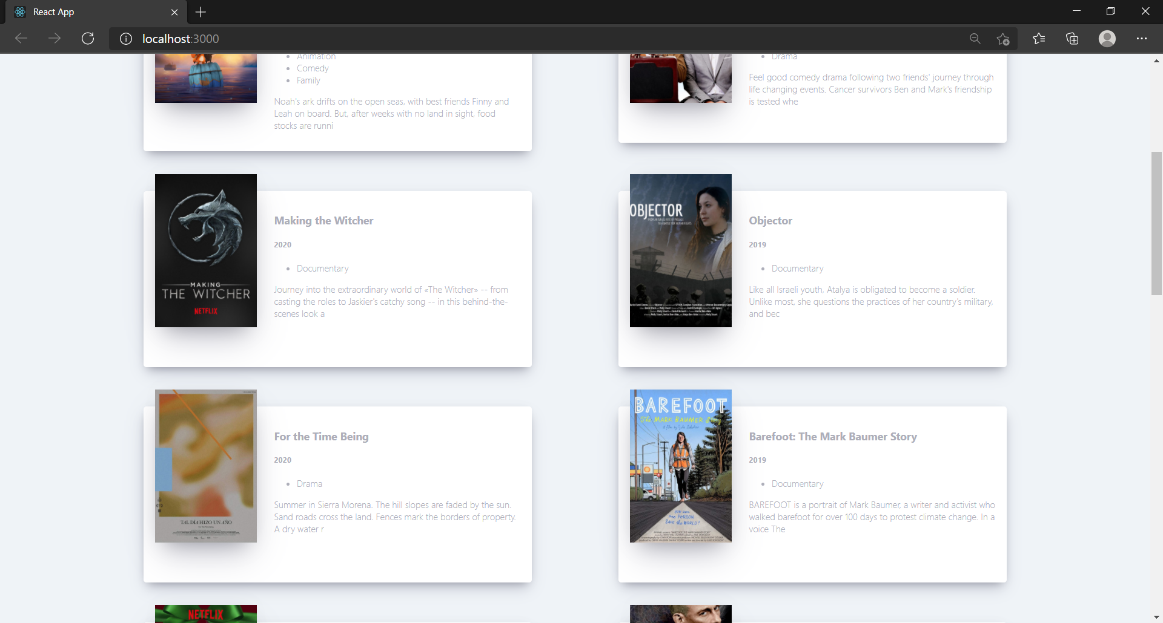Click the scrollbar down arrow
Image resolution: width=1163 pixels, height=623 pixels.
(x=1156, y=617)
